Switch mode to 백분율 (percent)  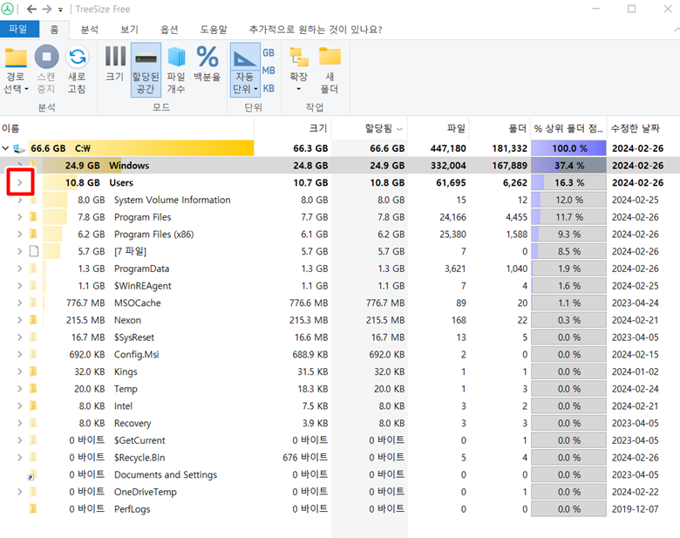coord(207,65)
